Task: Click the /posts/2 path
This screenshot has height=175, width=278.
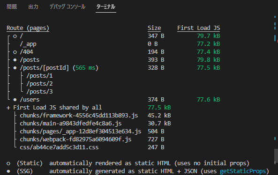Action: click(x=39, y=84)
